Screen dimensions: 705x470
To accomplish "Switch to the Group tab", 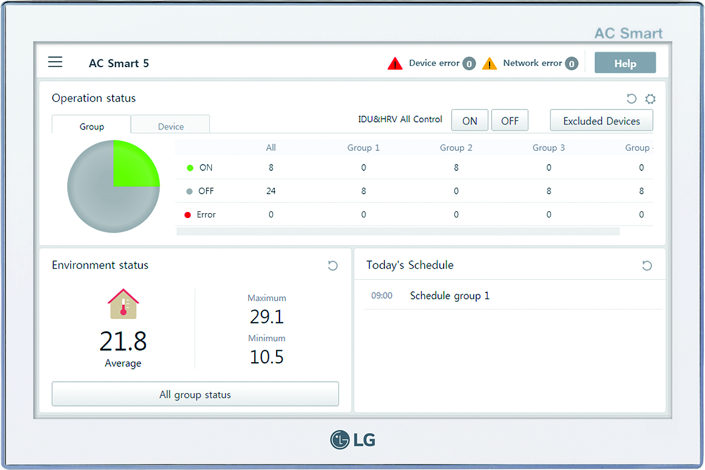I will (x=91, y=126).
